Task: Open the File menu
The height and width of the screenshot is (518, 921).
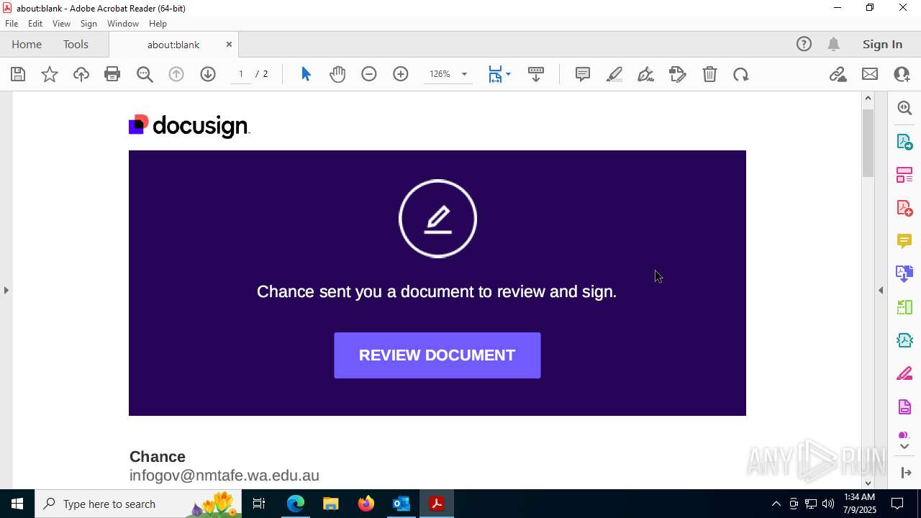Action: click(12, 24)
